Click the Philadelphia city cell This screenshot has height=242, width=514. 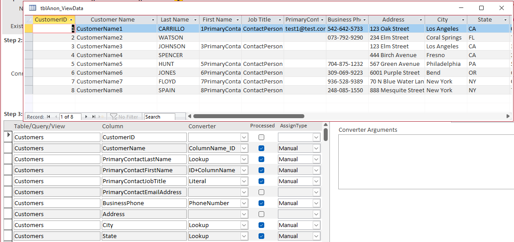446,64
